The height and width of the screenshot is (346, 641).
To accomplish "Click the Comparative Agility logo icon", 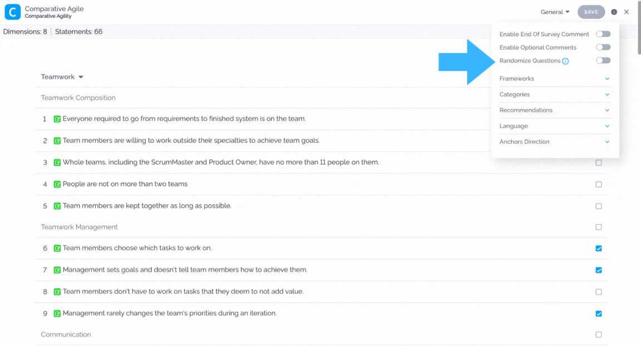I will pyautogui.click(x=12, y=12).
